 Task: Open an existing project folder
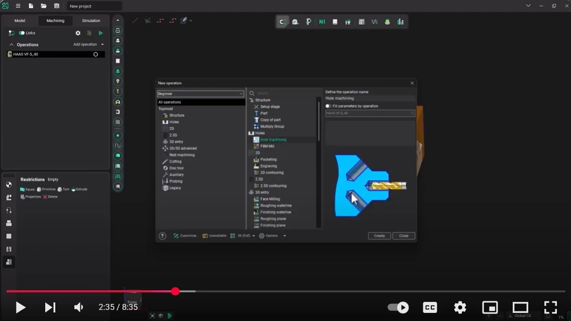pos(44,6)
